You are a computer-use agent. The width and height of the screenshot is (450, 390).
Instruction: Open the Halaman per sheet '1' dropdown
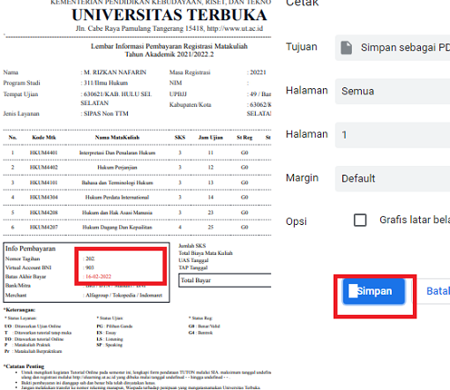pyautogui.click(x=393, y=135)
